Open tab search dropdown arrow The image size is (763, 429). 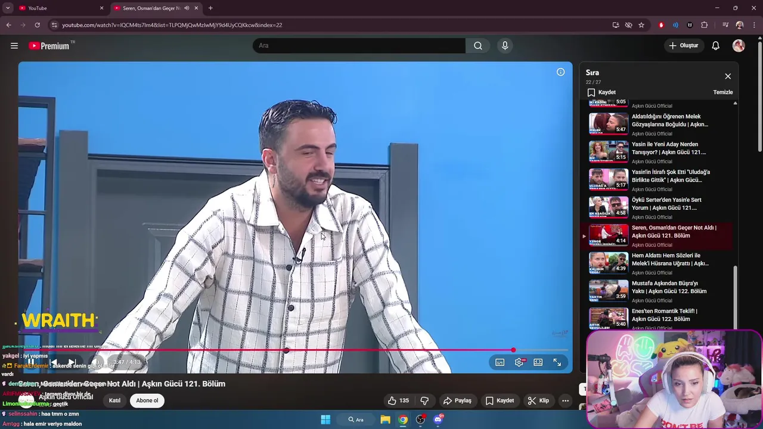tap(8, 8)
